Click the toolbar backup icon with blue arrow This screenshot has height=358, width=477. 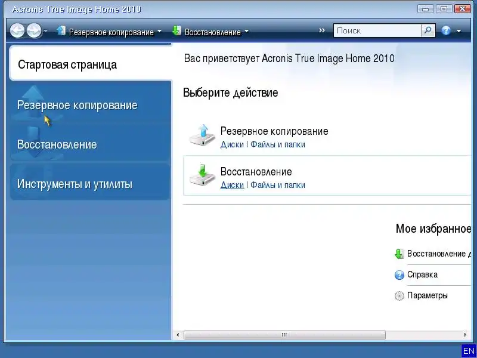pyautogui.click(x=61, y=31)
